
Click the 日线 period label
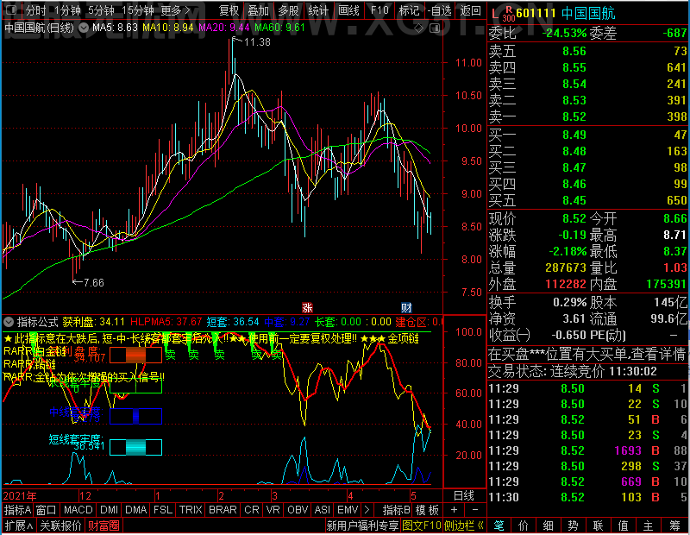464,496
